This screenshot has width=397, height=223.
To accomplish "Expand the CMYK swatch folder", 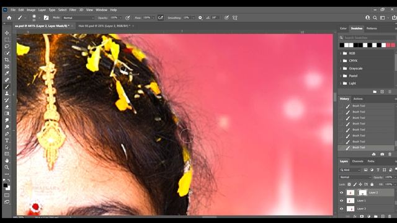I will pos(341,61).
